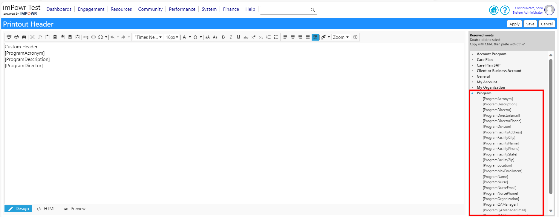
Task: Click the Save button
Action: pyautogui.click(x=530, y=24)
